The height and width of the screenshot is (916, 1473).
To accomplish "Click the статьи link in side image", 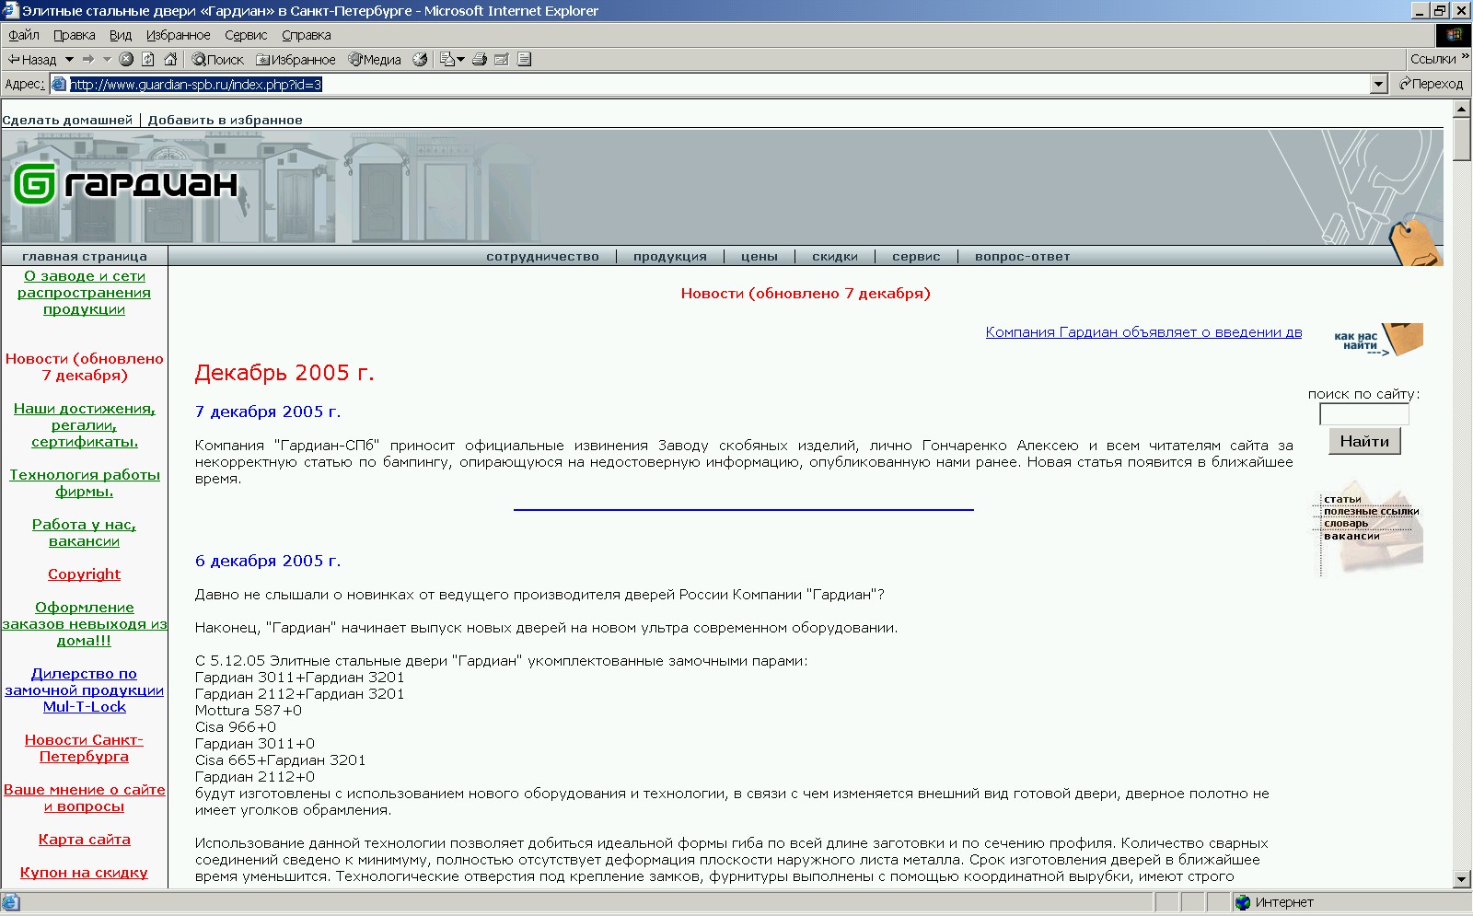I will click(1342, 499).
